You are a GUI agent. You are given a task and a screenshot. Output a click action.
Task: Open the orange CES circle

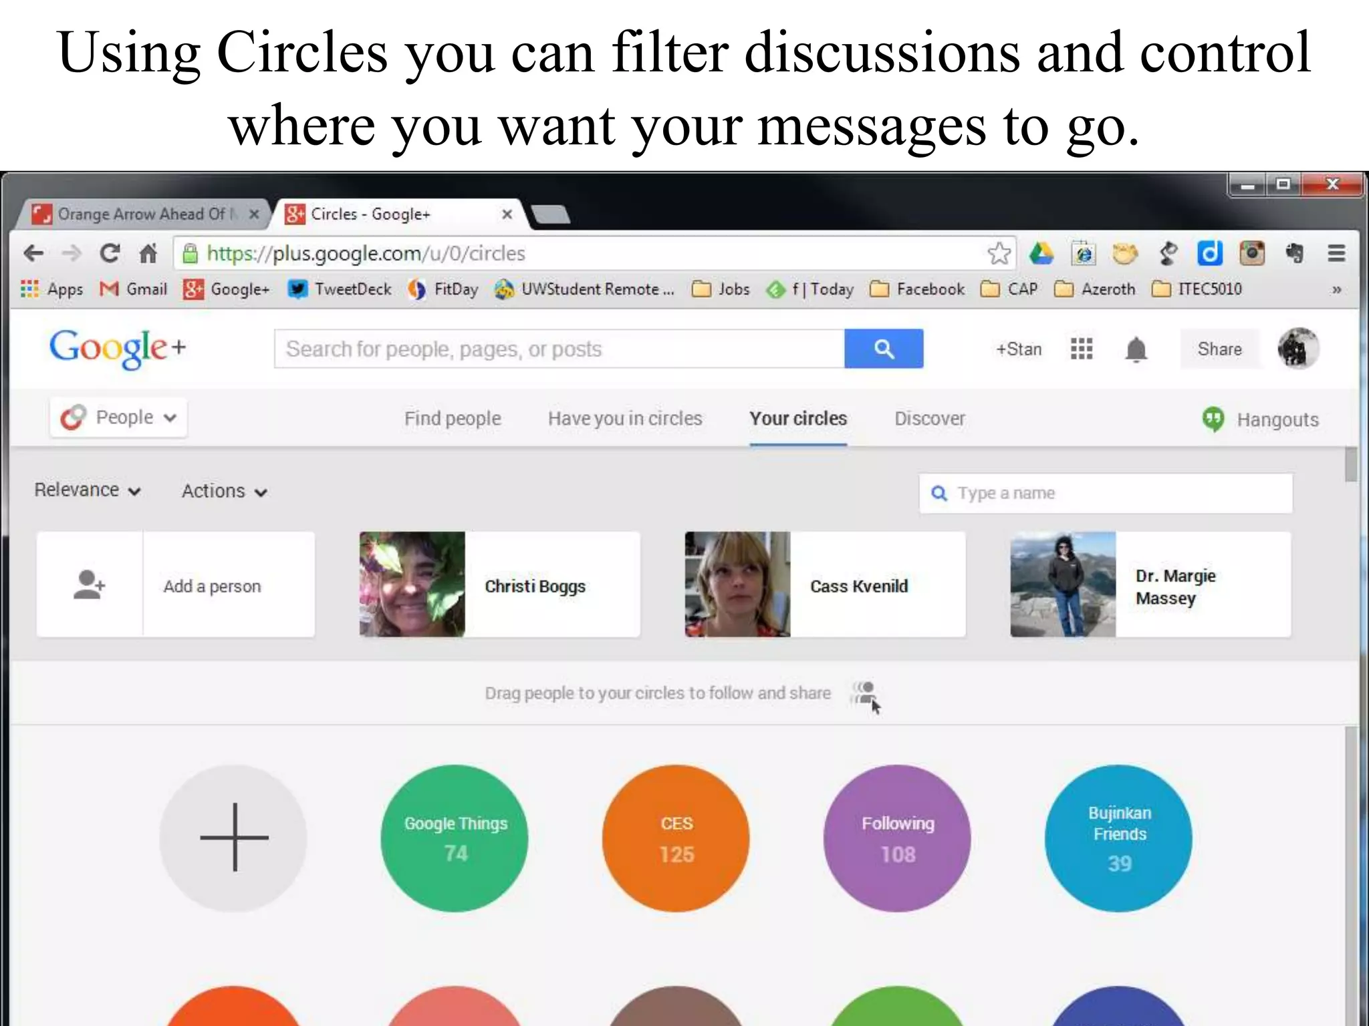point(676,838)
